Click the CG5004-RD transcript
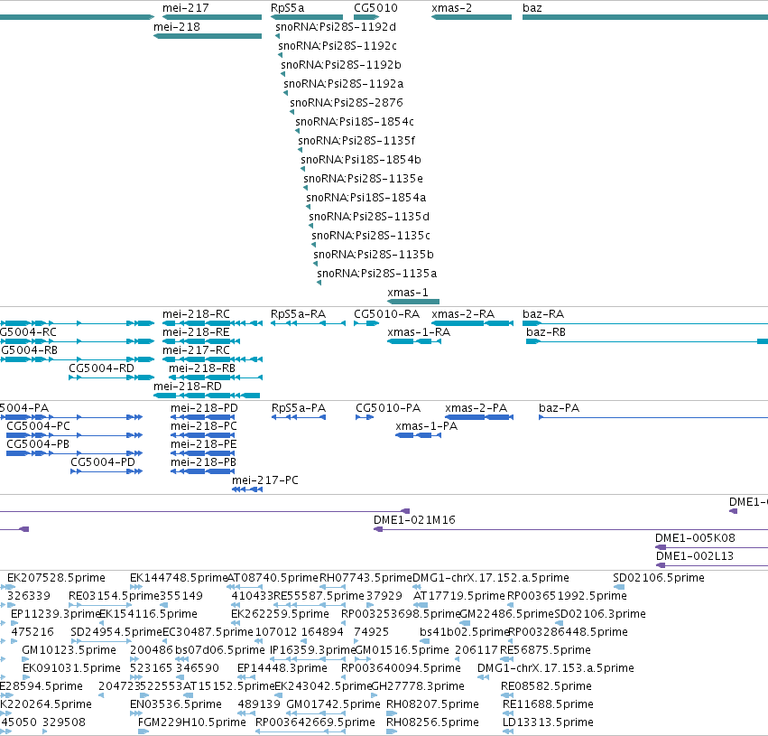Screen dimensions: 768x736 point(111,377)
